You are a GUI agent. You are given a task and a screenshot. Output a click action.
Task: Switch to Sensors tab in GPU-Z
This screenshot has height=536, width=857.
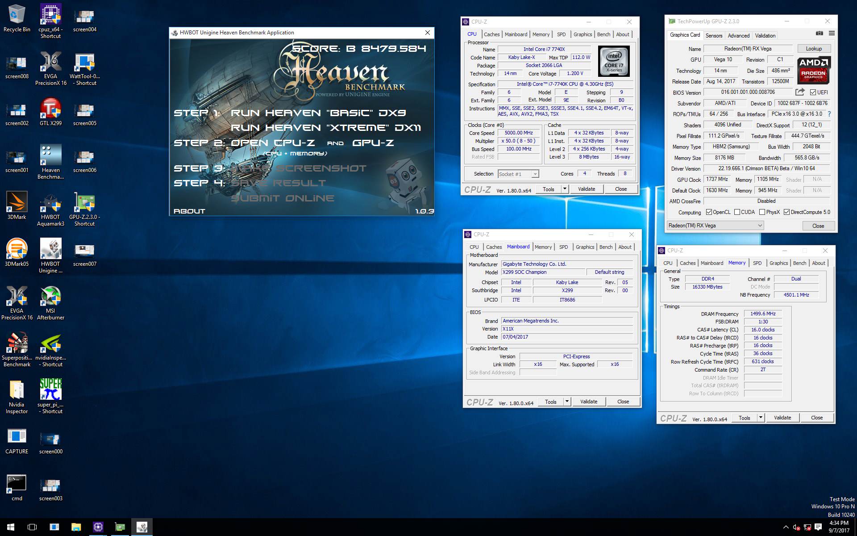pyautogui.click(x=714, y=36)
